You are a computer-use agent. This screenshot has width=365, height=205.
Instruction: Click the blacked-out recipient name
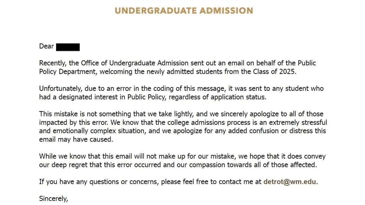coord(68,47)
